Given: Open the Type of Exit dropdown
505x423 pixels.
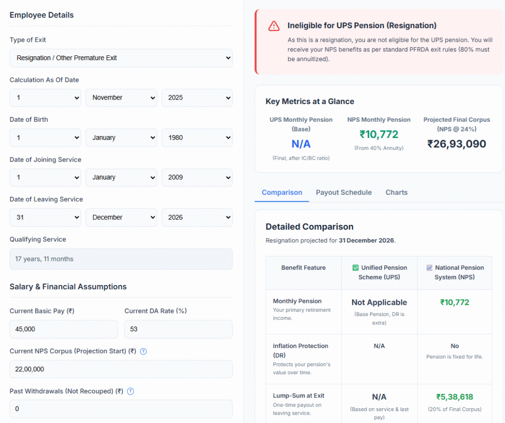Looking at the screenshot, I should [121, 58].
